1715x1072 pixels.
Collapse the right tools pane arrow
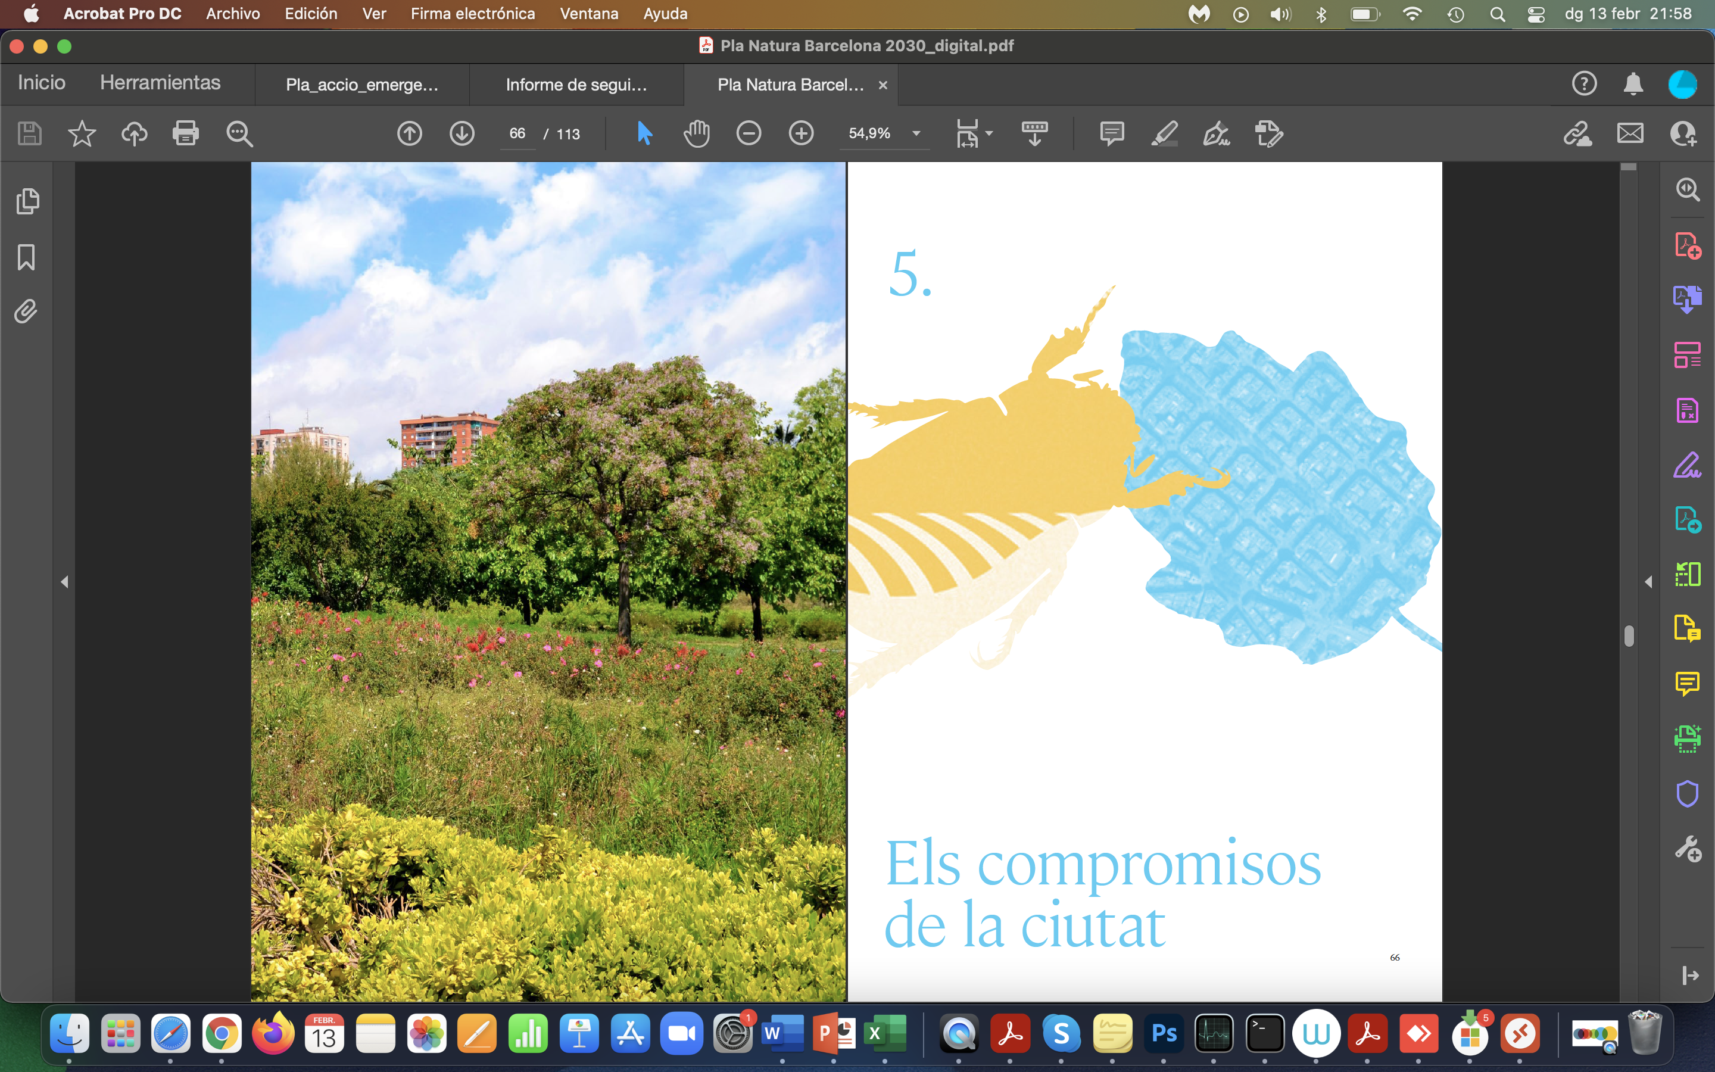tap(1648, 581)
